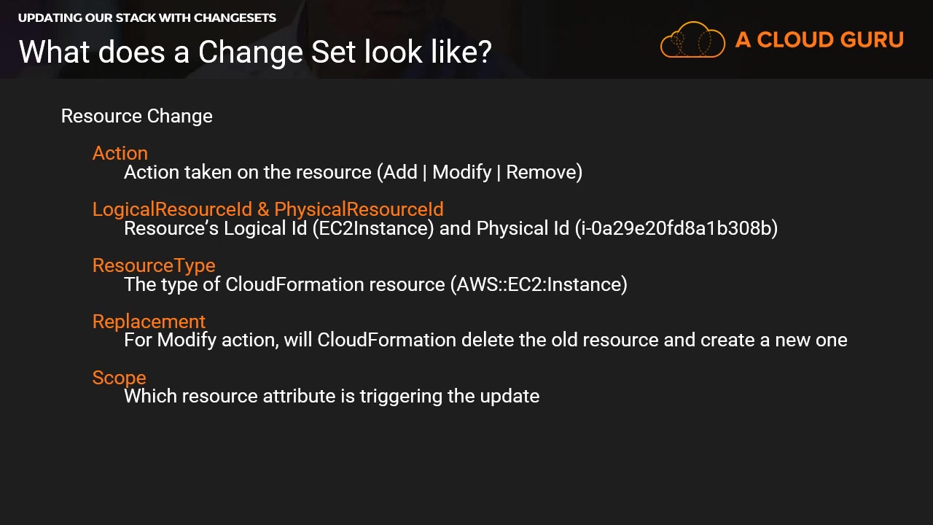Select the physical ID i-0a29e20fd8a1b308b
This screenshot has height=525, width=933.
click(676, 228)
